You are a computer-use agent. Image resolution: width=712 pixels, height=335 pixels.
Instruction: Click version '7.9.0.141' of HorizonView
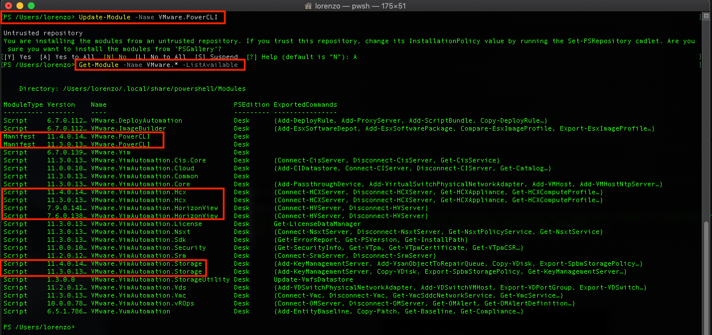click(67, 208)
